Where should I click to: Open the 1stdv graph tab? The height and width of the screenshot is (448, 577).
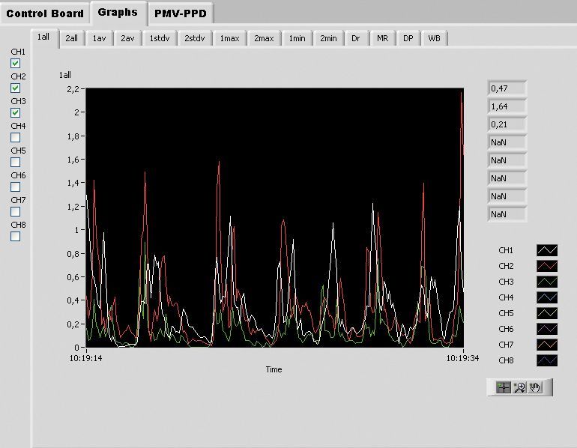click(x=159, y=38)
